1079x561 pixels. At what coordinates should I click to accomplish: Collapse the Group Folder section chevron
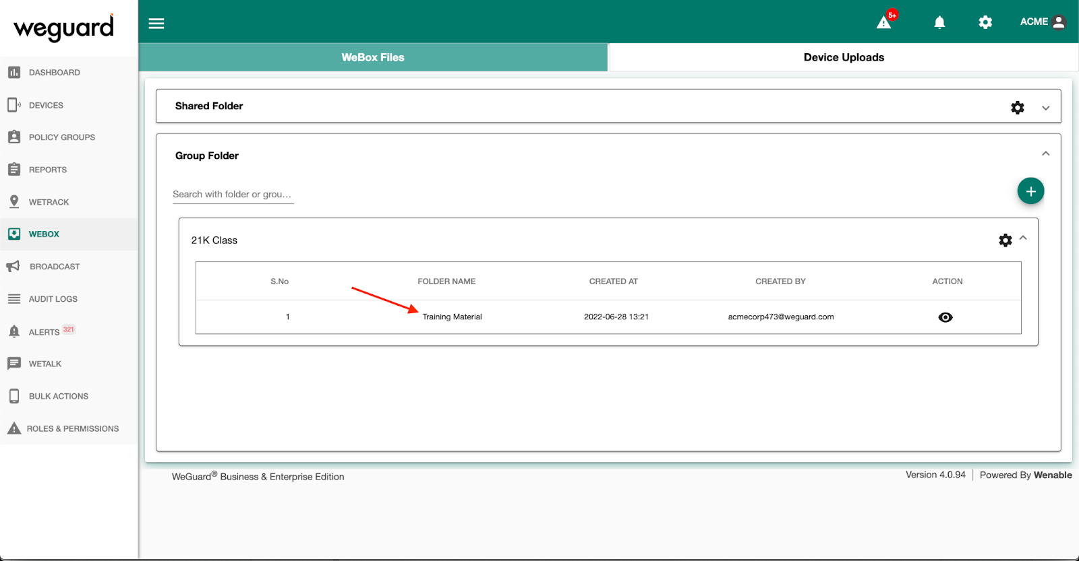pos(1046,154)
